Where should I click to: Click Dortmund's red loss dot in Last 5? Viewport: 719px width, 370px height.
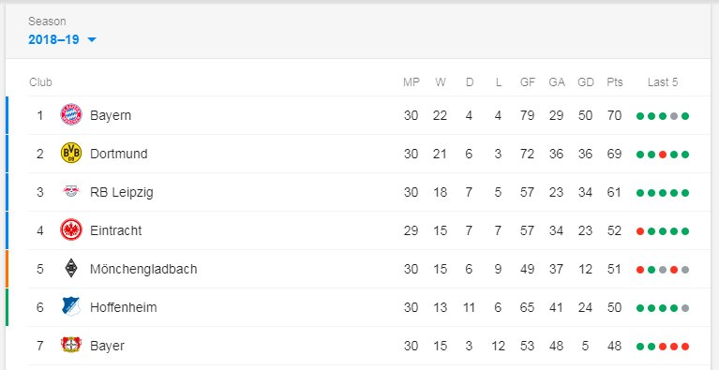tap(663, 155)
